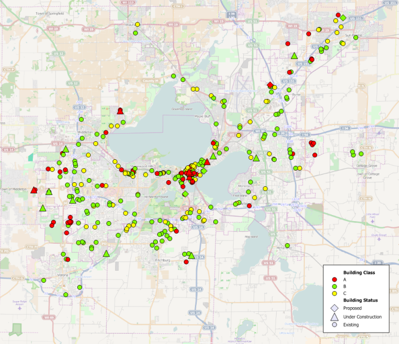This screenshot has width=399, height=344.
Task: Select red triangle marker beside Town of Middleton
Action: coord(34,190)
